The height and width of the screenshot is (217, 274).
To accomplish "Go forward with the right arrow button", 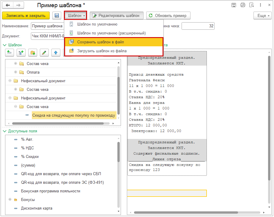I will click(x=18, y=5).
